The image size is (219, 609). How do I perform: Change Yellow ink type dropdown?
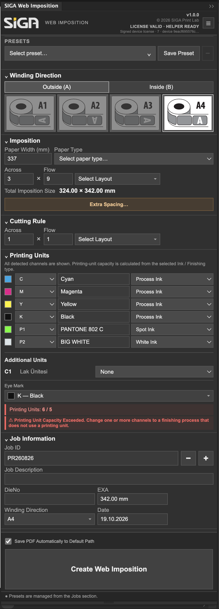[172, 304]
